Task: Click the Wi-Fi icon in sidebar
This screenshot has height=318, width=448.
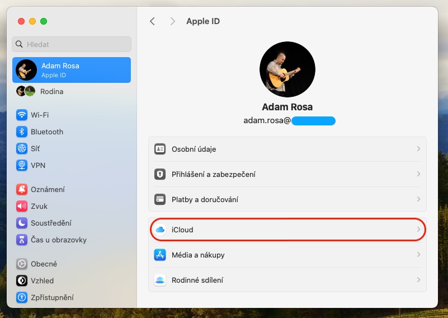Action: tap(22, 115)
